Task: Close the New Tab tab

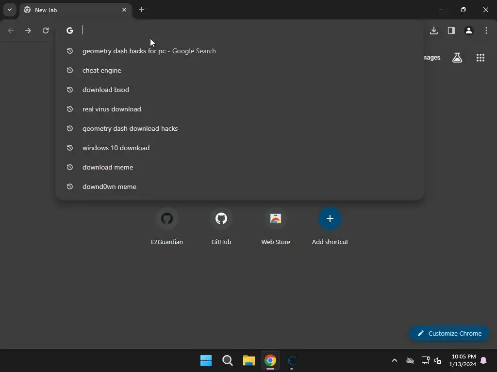Action: (124, 10)
